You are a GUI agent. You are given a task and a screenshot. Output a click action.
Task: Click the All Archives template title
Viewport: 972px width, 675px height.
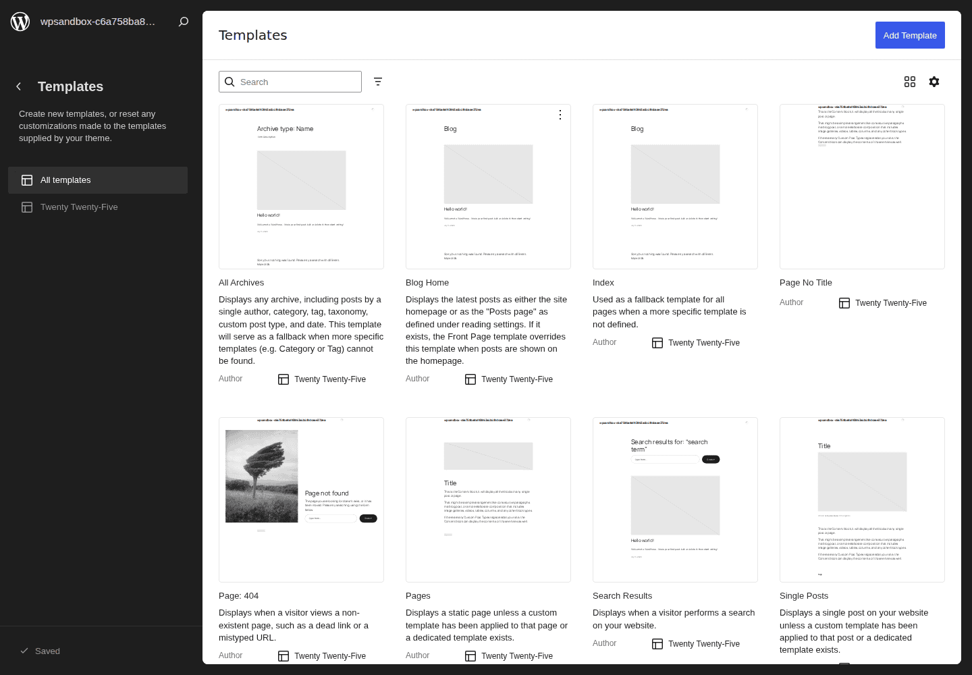[x=241, y=283]
